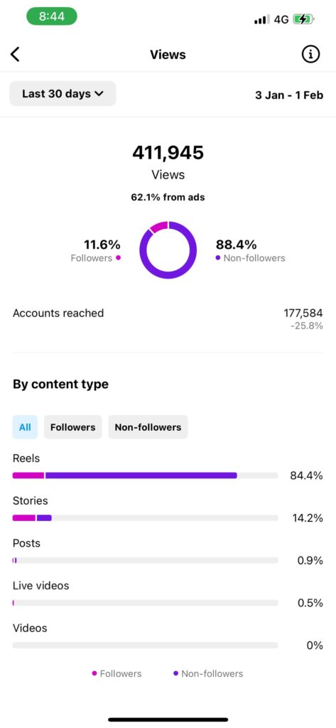
Task: Tap the Accounts reached row
Action: tap(168, 319)
